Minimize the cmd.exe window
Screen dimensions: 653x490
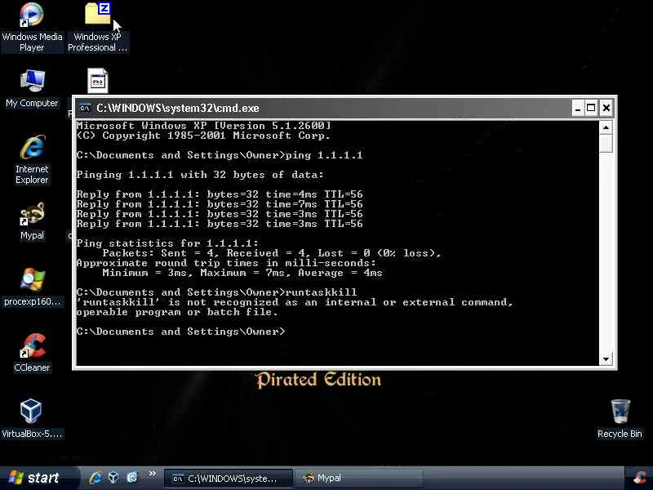(578, 109)
